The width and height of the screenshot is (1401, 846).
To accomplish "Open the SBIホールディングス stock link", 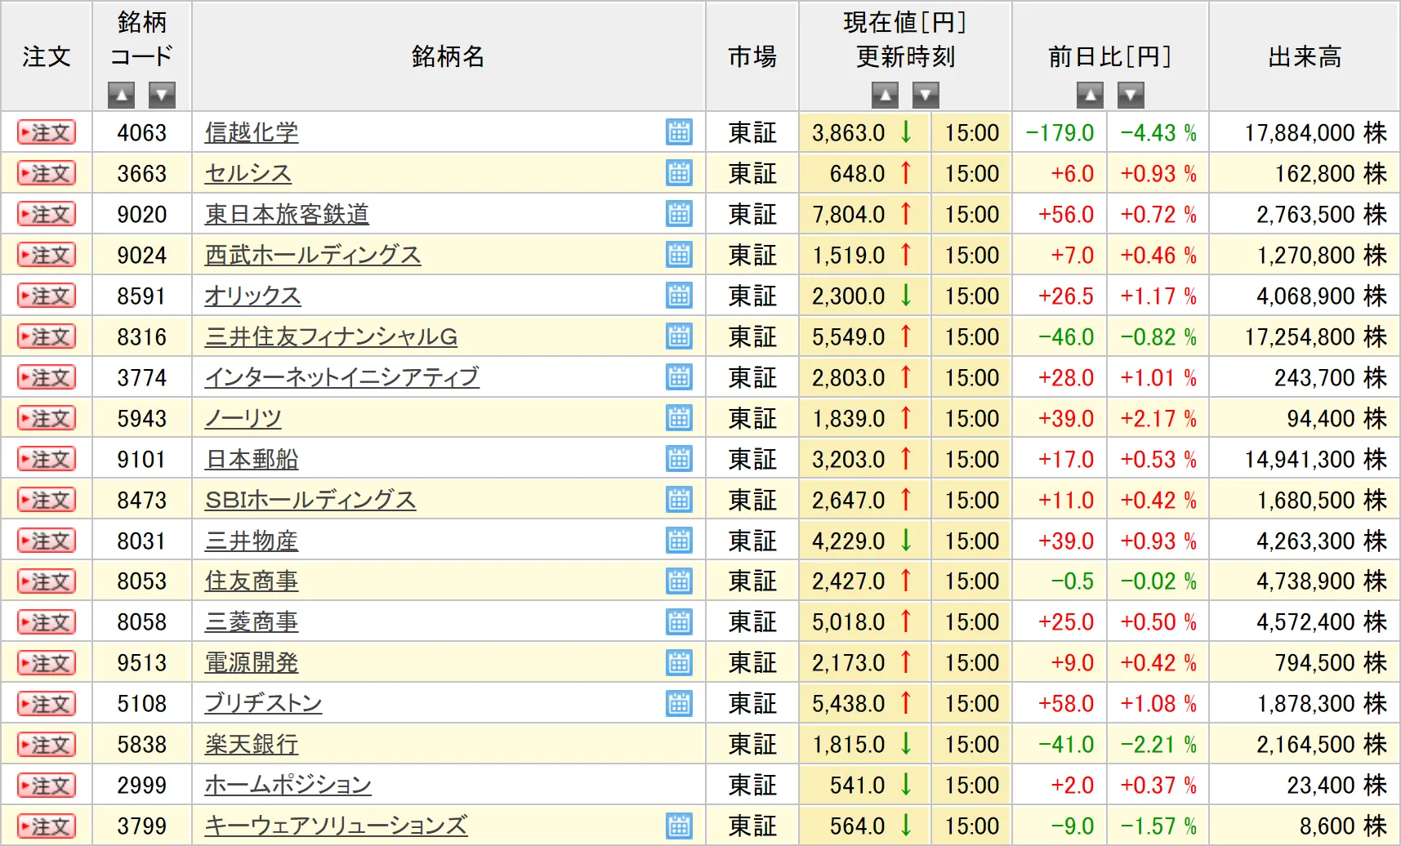I will [x=310, y=500].
